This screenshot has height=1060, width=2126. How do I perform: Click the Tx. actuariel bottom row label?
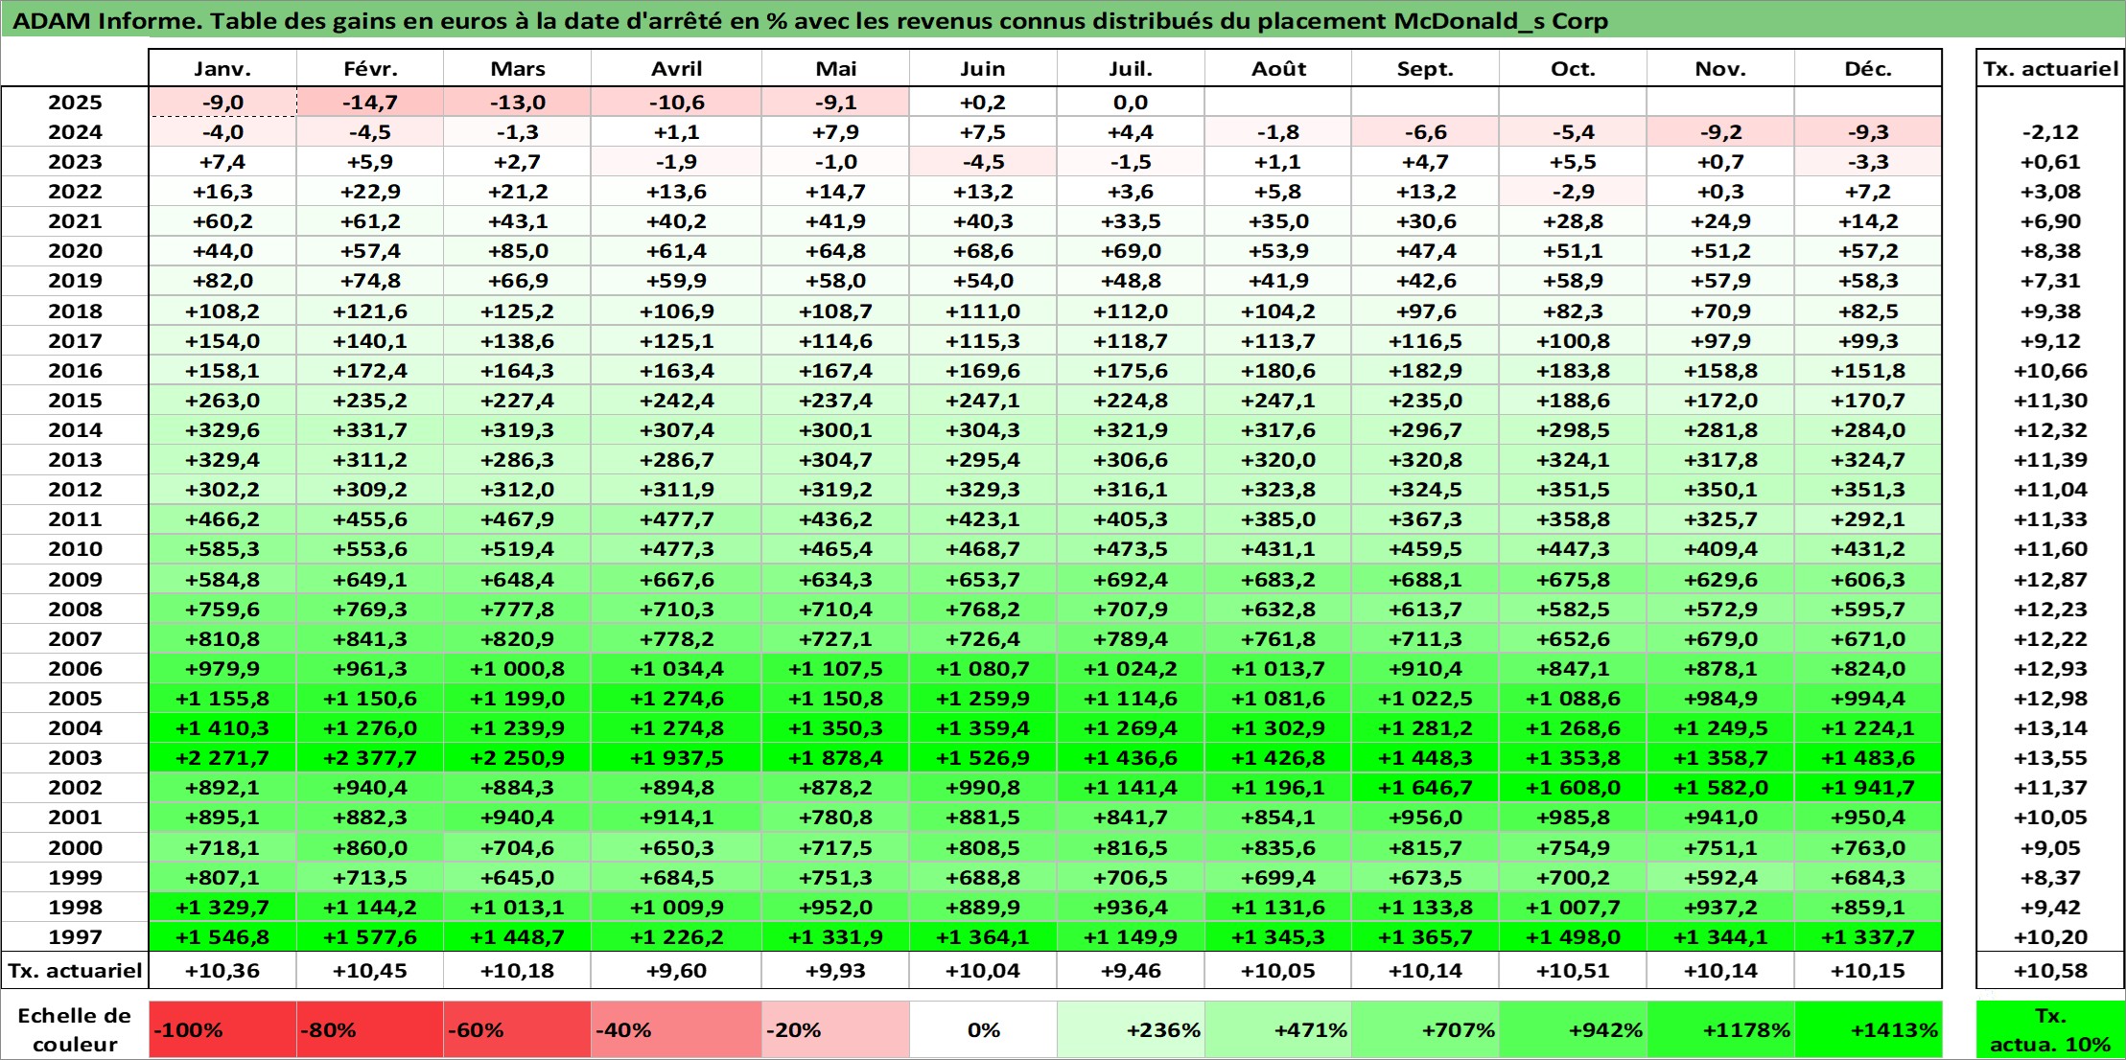pos(75,971)
